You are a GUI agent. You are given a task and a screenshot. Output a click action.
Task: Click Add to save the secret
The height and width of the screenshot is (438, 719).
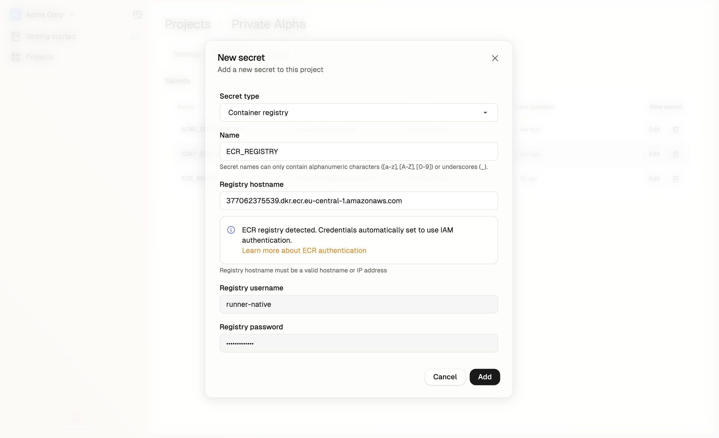click(484, 377)
